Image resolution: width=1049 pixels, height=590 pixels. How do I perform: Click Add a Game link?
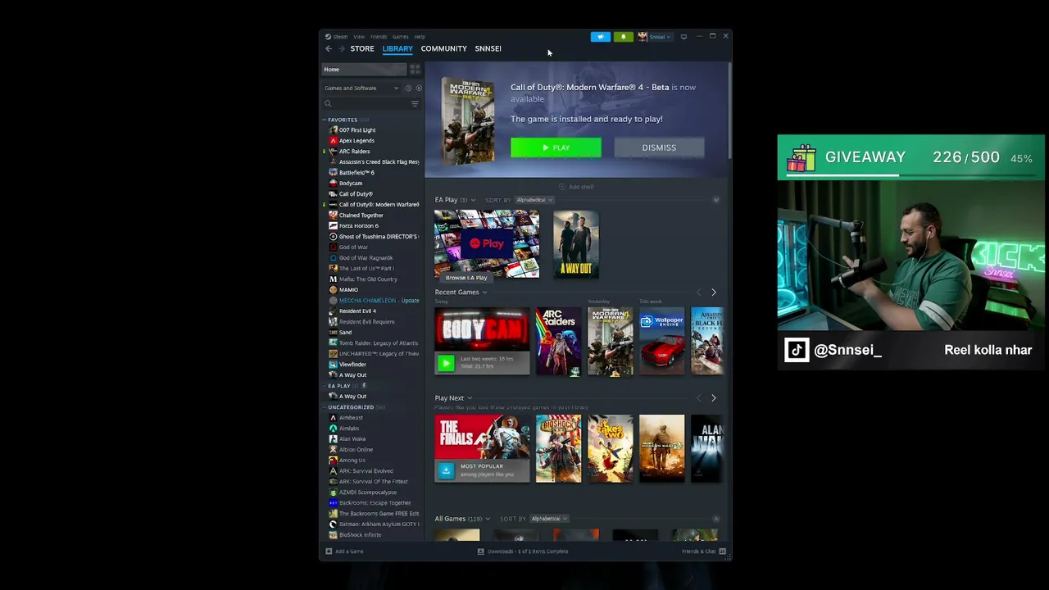tap(349, 551)
